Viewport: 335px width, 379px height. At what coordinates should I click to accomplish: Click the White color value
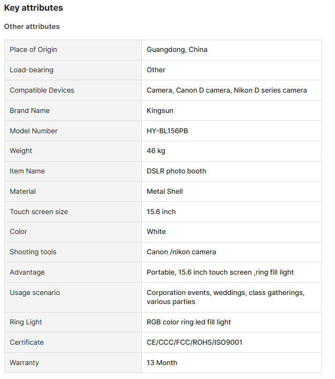[x=156, y=232]
